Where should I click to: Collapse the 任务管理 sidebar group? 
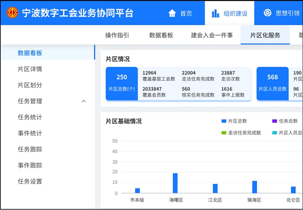pyautogui.click(x=84, y=102)
